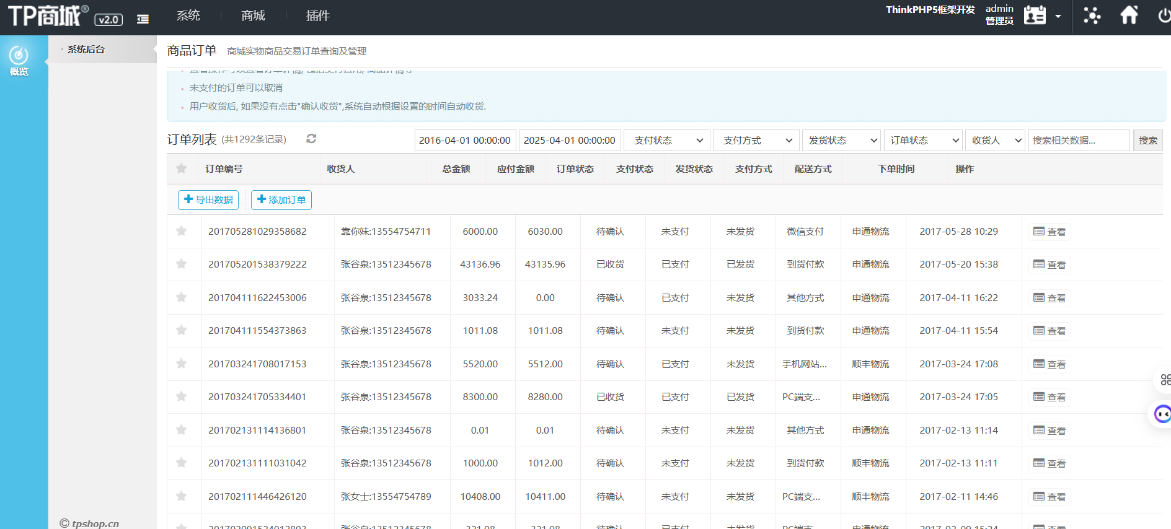
Task: View order 201704111622453006 via 查看
Action: pyautogui.click(x=1049, y=298)
